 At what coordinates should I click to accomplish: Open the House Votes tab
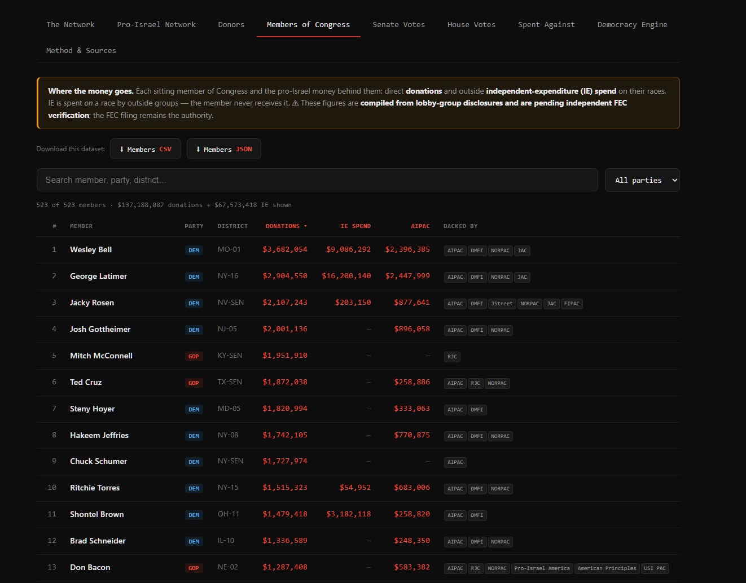pos(471,25)
